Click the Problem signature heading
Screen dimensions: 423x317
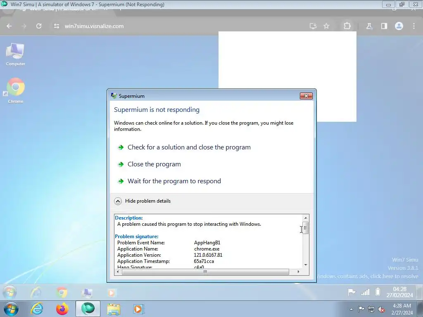(137, 237)
